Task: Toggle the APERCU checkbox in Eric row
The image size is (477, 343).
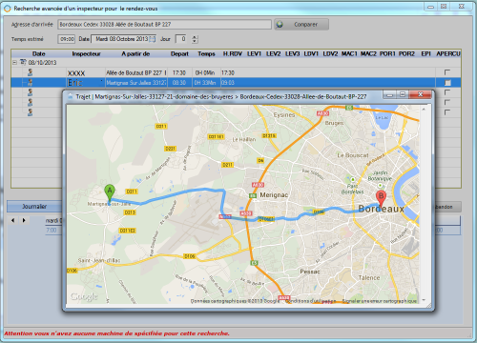Action: [447, 83]
